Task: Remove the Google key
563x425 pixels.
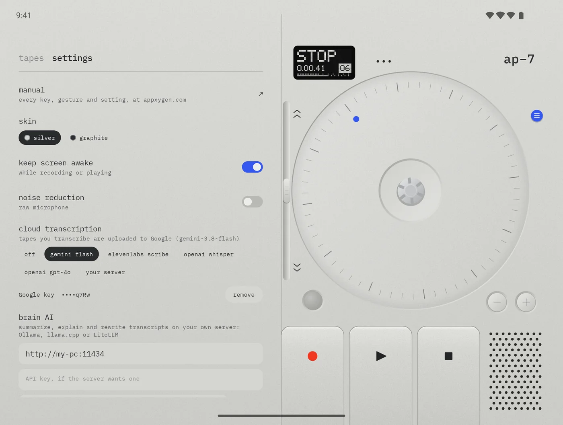Action: (244, 295)
